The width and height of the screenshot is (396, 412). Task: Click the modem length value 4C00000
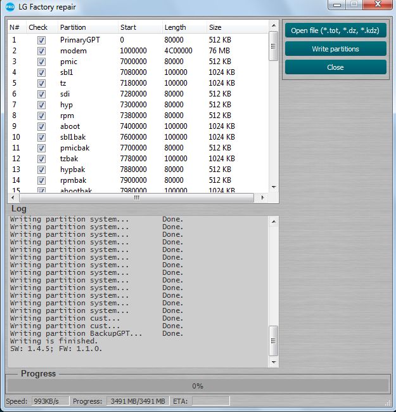tap(178, 51)
